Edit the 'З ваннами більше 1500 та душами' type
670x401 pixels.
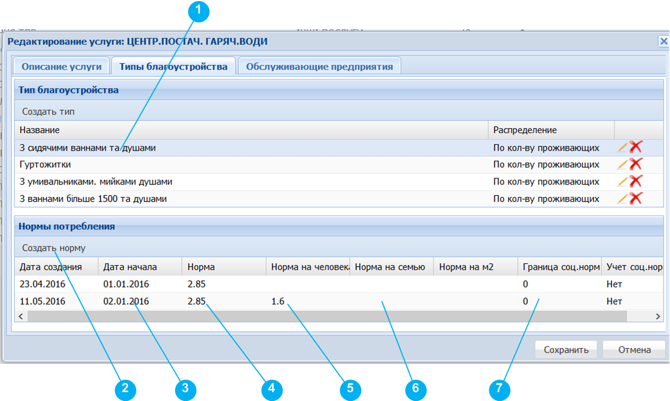pyautogui.click(x=623, y=199)
